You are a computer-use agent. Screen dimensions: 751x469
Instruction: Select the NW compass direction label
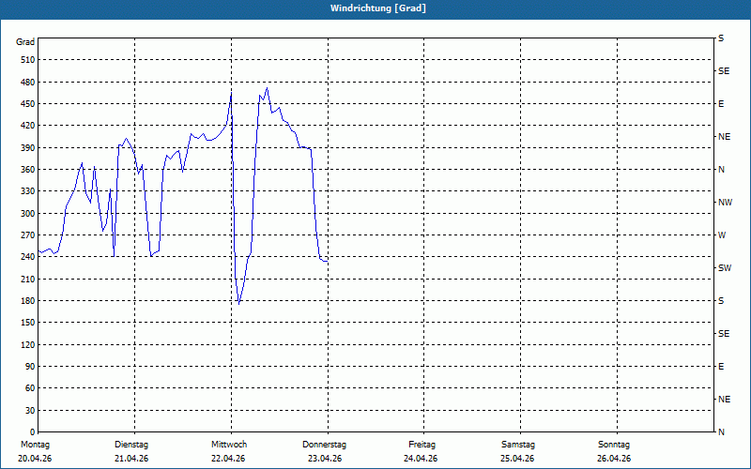coord(725,203)
